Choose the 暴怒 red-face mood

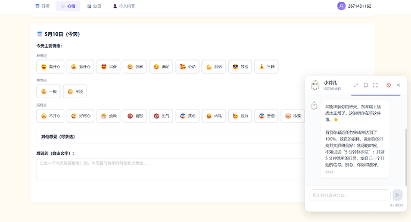click(135, 116)
